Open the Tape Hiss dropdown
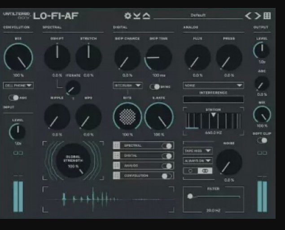This screenshot has width=285, height=230. point(197,151)
